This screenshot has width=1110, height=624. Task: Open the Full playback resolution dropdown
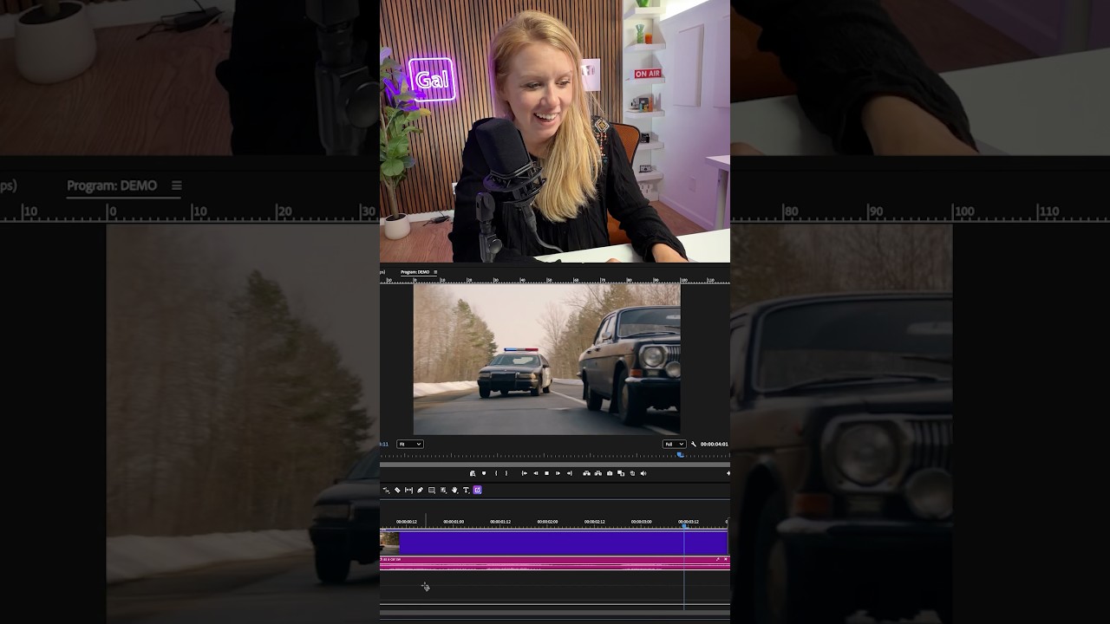(674, 444)
